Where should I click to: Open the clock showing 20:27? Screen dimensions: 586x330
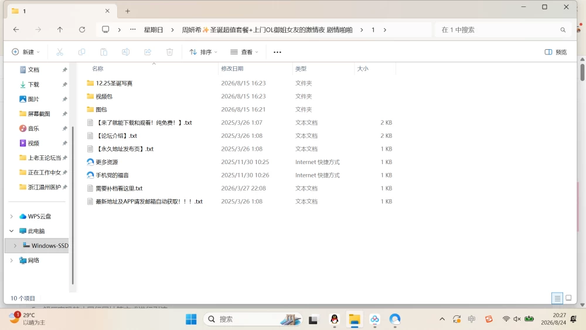(x=554, y=319)
